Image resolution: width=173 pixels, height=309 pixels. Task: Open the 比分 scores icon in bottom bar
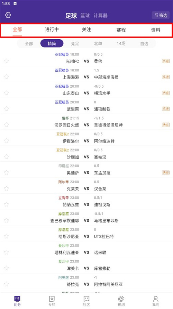pos(17,301)
